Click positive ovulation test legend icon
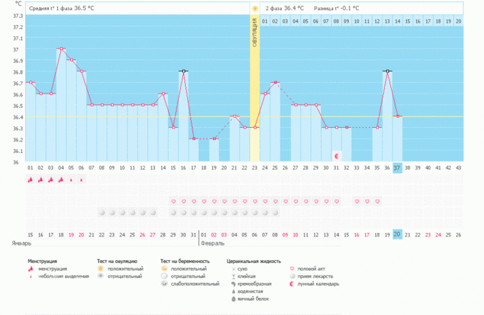 click(101, 269)
